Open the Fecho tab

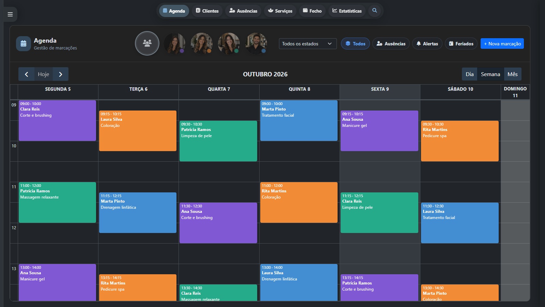pos(312,11)
